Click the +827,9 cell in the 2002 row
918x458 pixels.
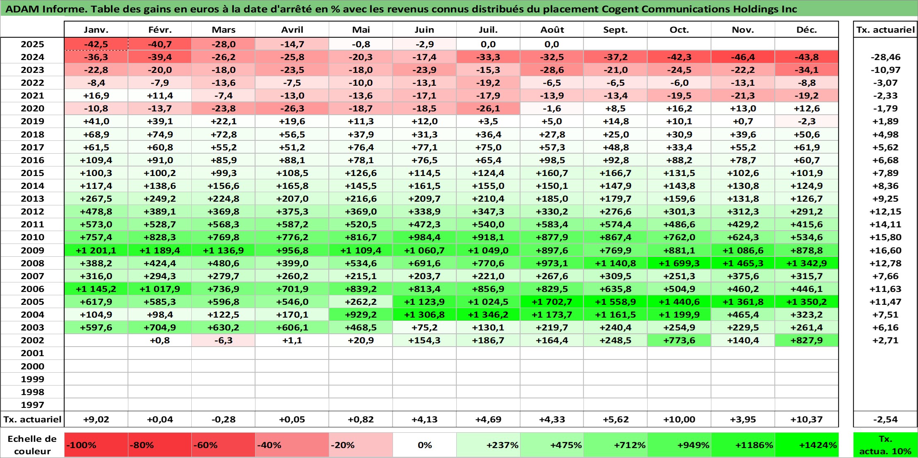[807, 340]
